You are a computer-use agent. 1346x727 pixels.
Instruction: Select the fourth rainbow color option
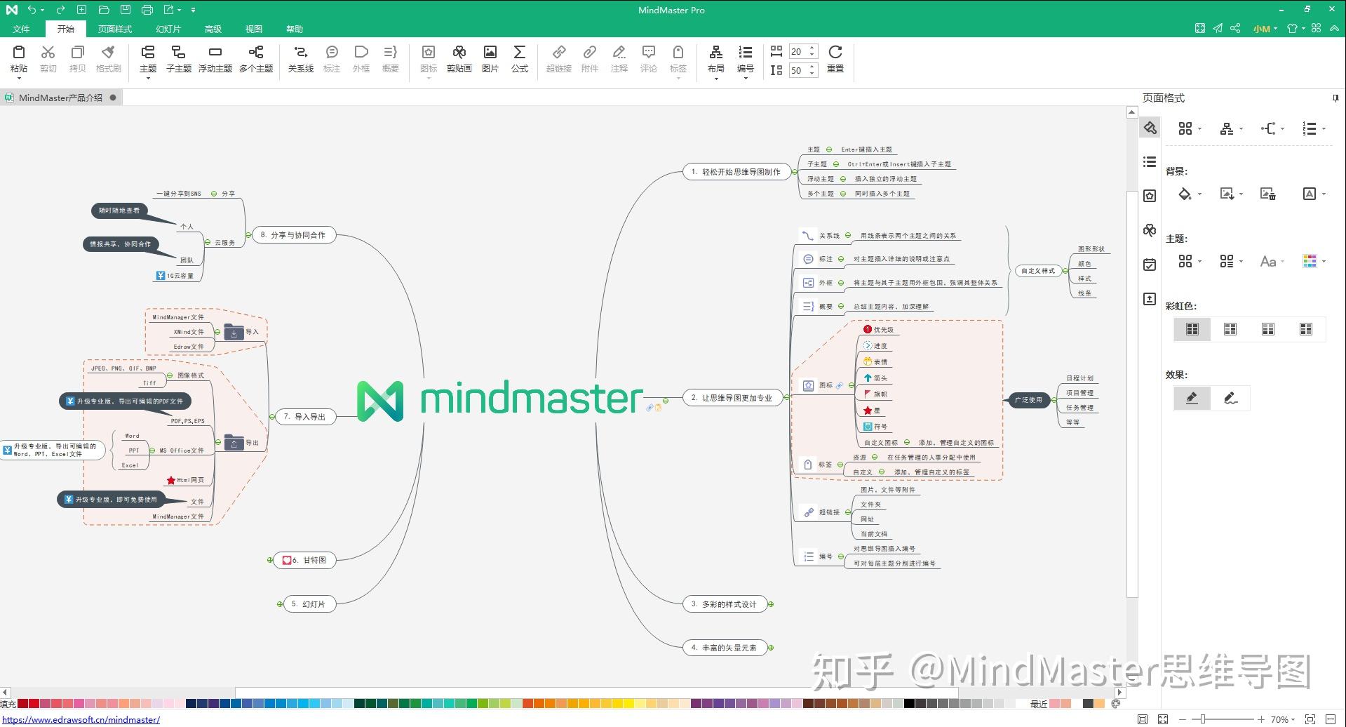click(x=1306, y=329)
